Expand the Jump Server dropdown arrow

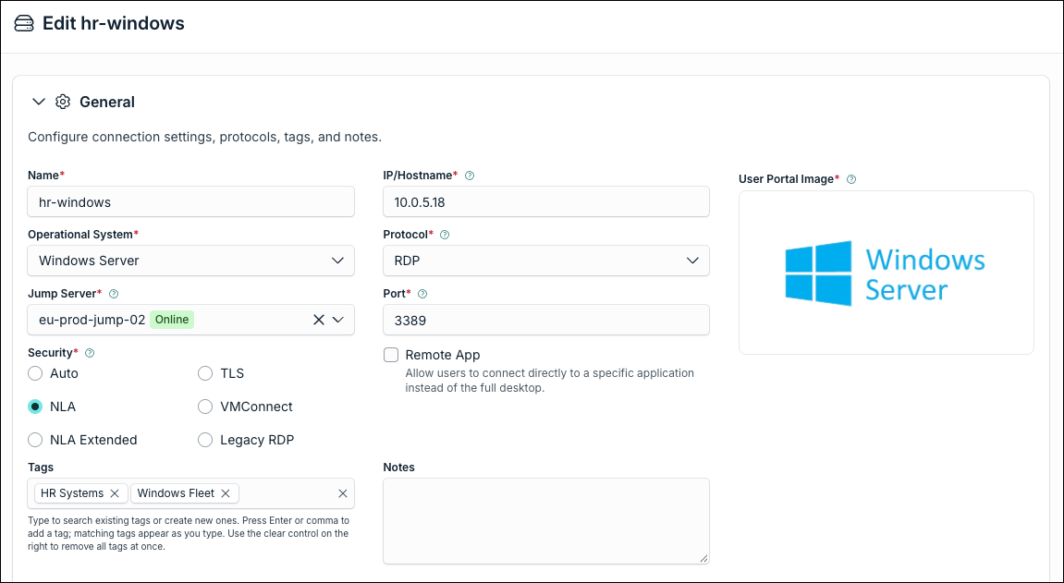(338, 320)
